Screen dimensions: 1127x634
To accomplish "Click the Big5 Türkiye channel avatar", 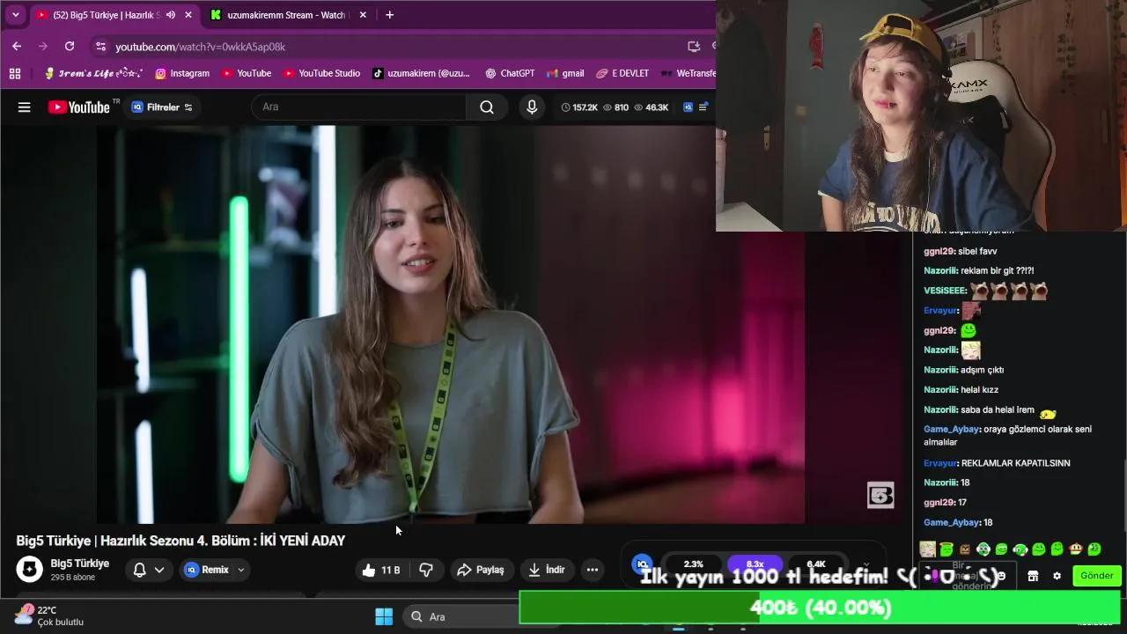I will 29,569.
